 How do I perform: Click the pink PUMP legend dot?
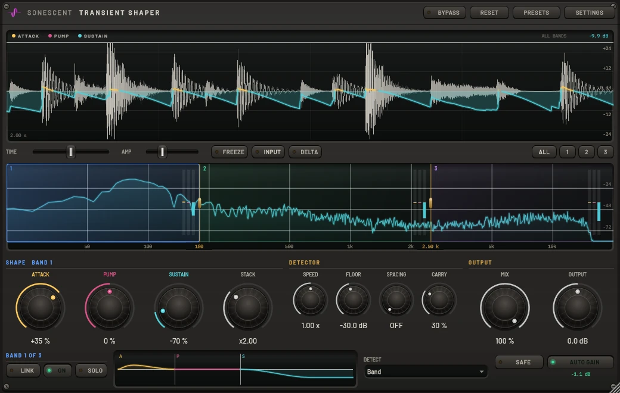pyautogui.click(x=50, y=36)
